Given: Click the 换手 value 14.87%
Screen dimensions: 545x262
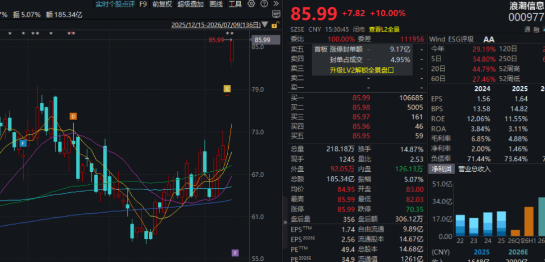Looking at the screenshot, I should pyautogui.click(x=412, y=149).
